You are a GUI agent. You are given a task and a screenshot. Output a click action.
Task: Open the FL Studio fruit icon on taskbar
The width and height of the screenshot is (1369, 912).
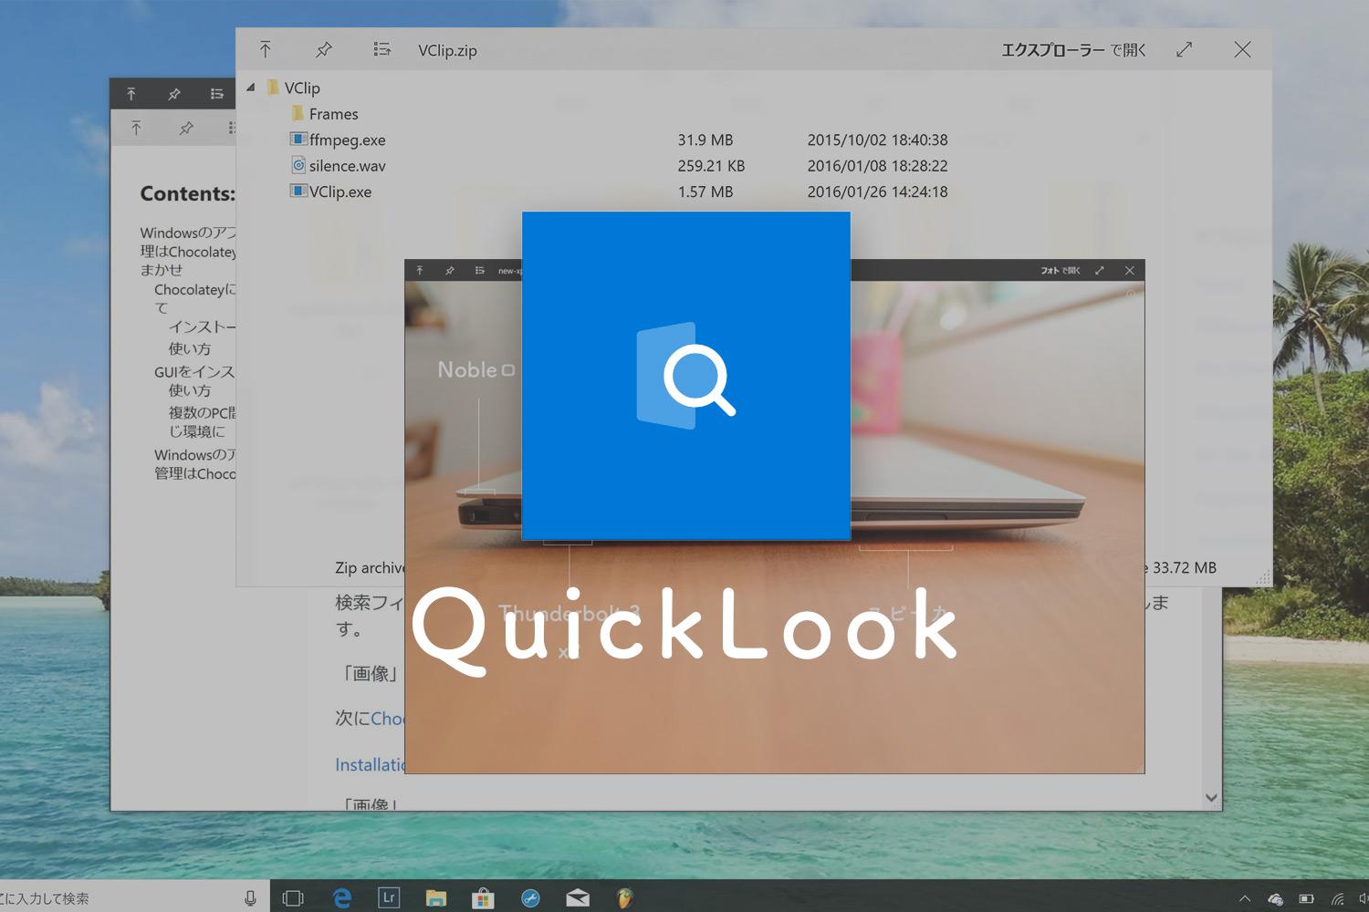click(624, 898)
